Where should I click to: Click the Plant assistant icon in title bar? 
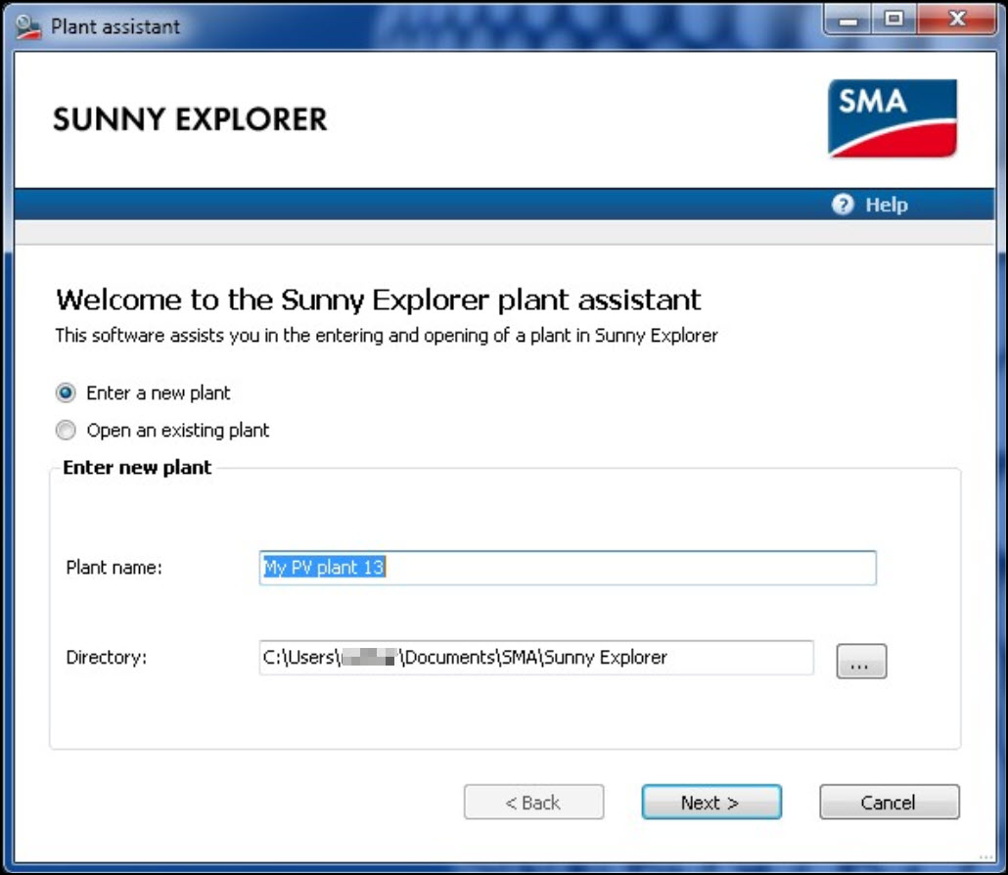[26, 25]
